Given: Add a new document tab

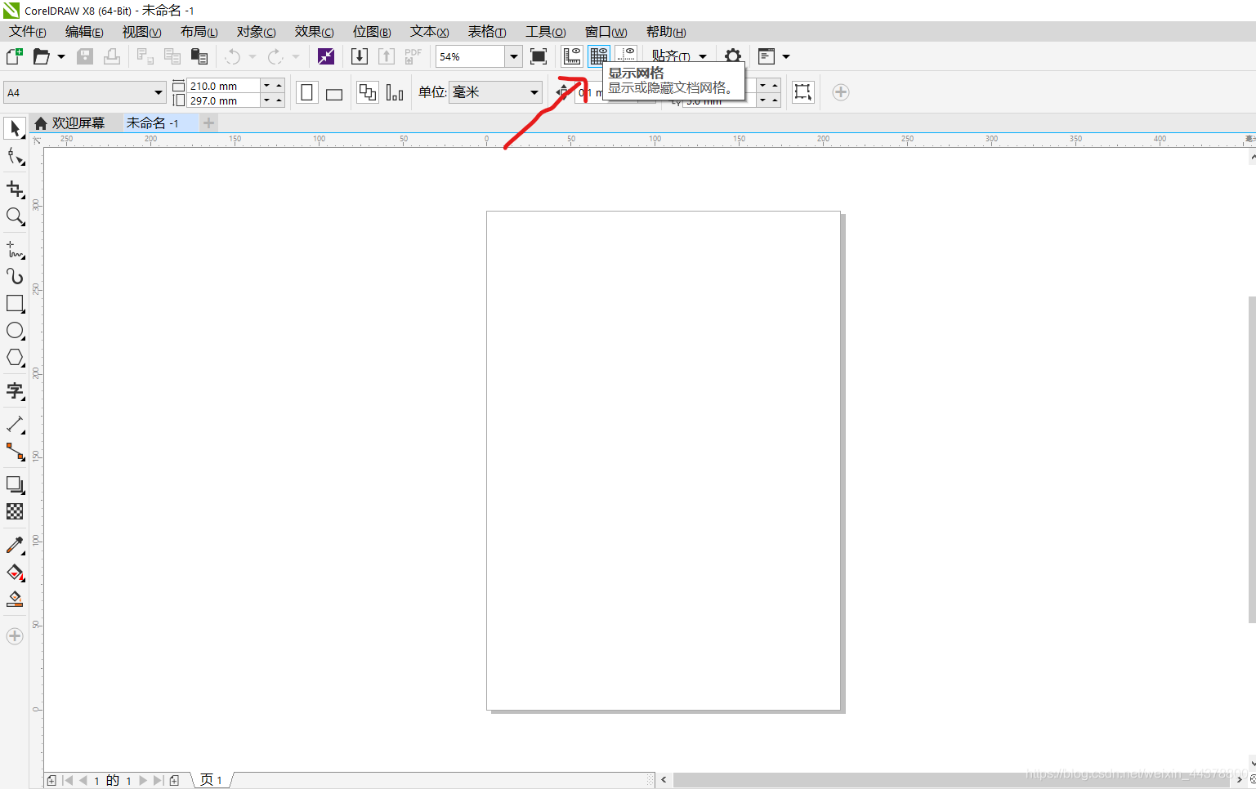Looking at the screenshot, I should [x=208, y=123].
